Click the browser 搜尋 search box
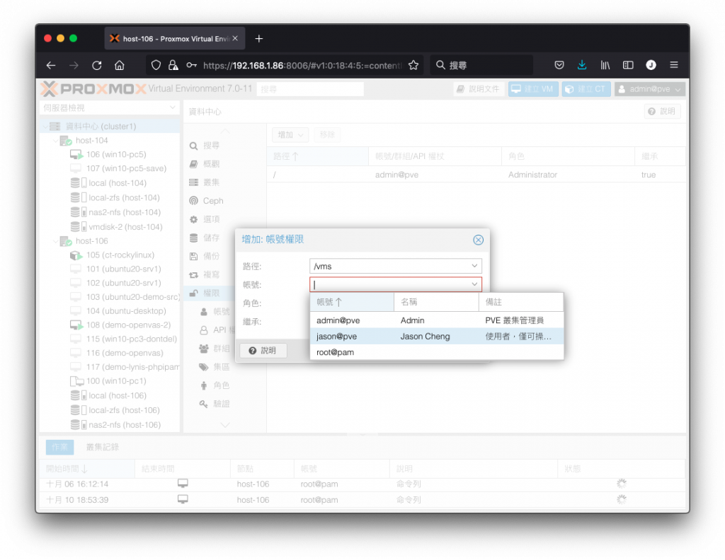The width and height of the screenshot is (725, 560). (481, 65)
